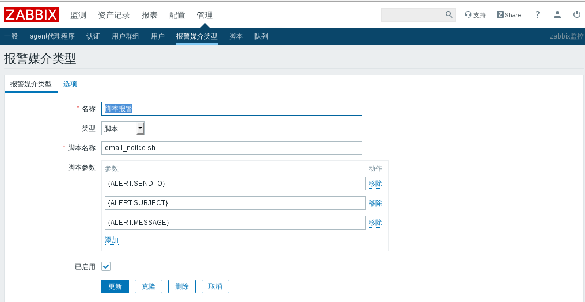Image resolution: width=585 pixels, height=302 pixels.
Task: Click the 更新 button
Action: point(115,286)
